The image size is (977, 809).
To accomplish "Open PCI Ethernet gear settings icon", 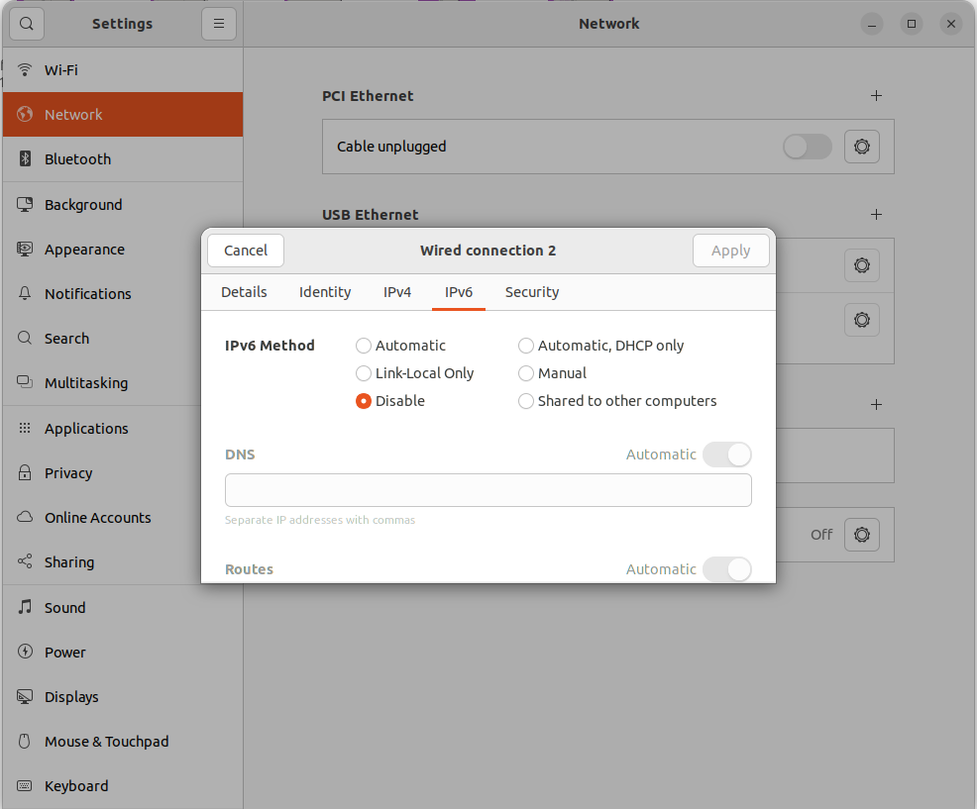I will click(x=861, y=147).
